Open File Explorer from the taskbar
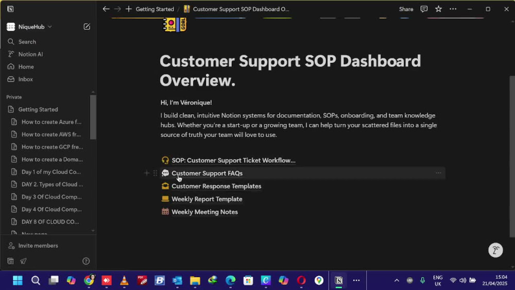The image size is (515, 290). tap(195, 281)
